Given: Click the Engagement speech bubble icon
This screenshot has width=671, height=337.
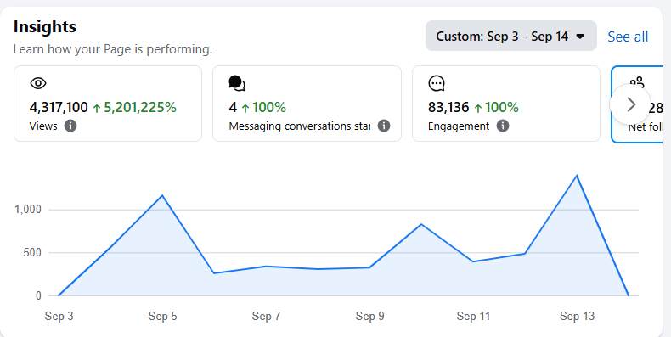Looking at the screenshot, I should (x=437, y=83).
